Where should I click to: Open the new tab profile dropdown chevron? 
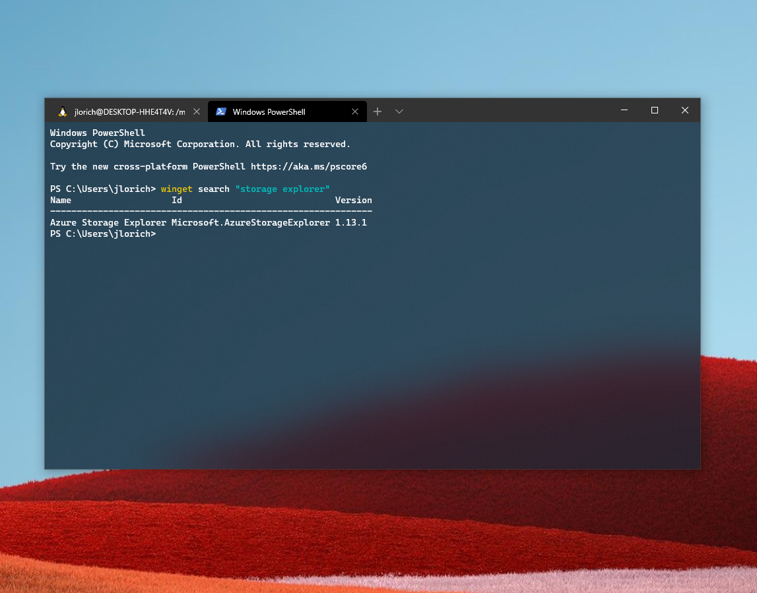399,111
